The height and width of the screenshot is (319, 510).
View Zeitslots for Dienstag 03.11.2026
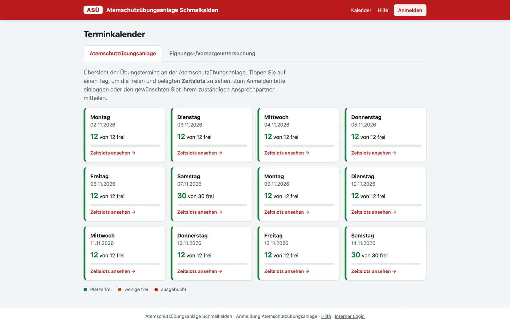coord(200,153)
